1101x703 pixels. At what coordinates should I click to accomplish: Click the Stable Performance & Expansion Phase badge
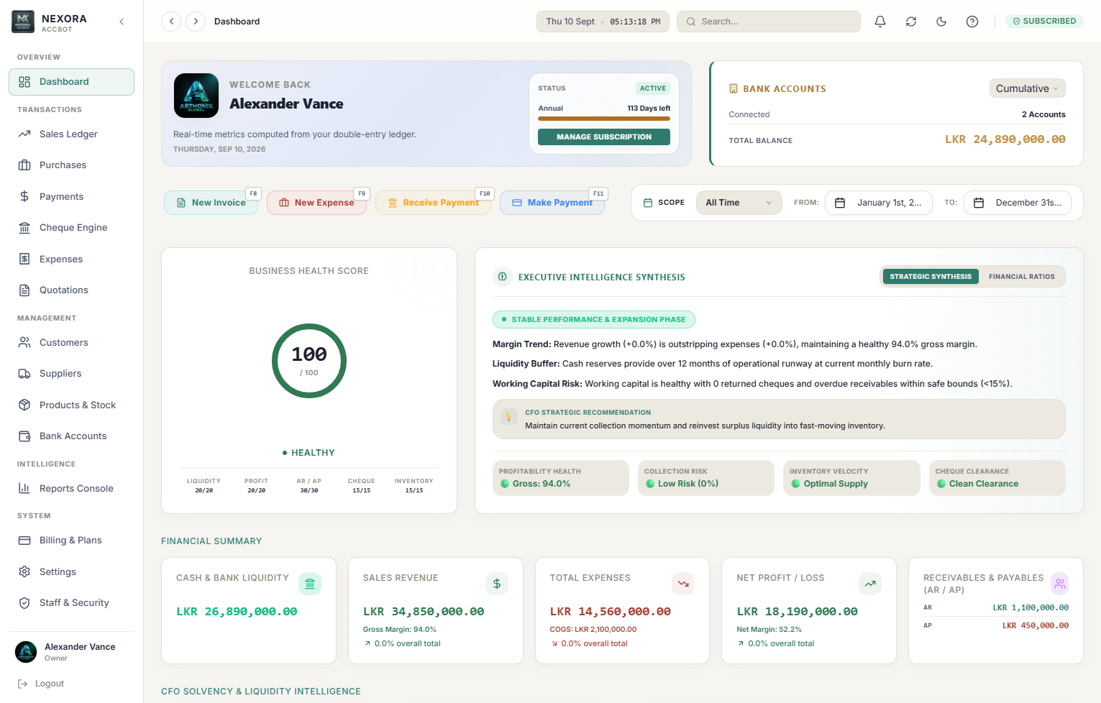point(594,319)
